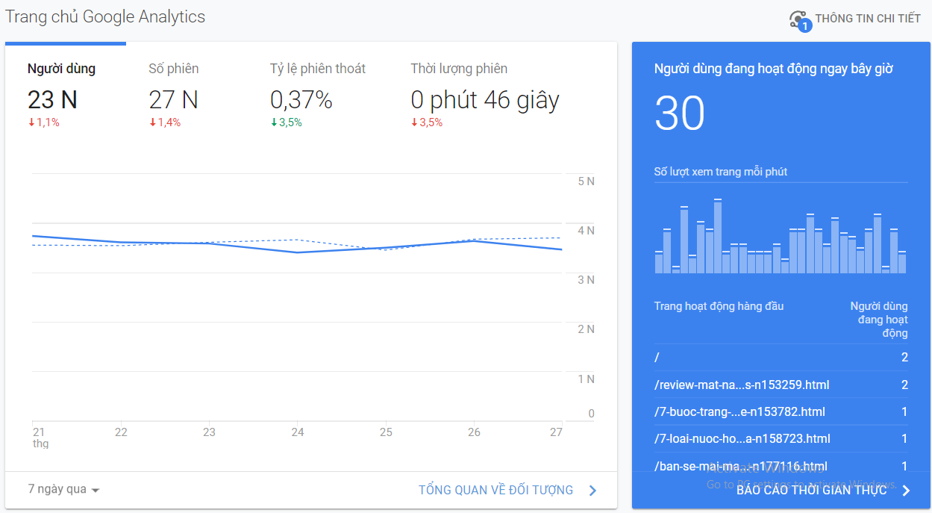
Task: Open the 7 ngày qua date dropdown
Action: point(57,490)
